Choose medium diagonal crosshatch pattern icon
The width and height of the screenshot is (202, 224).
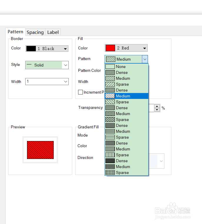110,114
